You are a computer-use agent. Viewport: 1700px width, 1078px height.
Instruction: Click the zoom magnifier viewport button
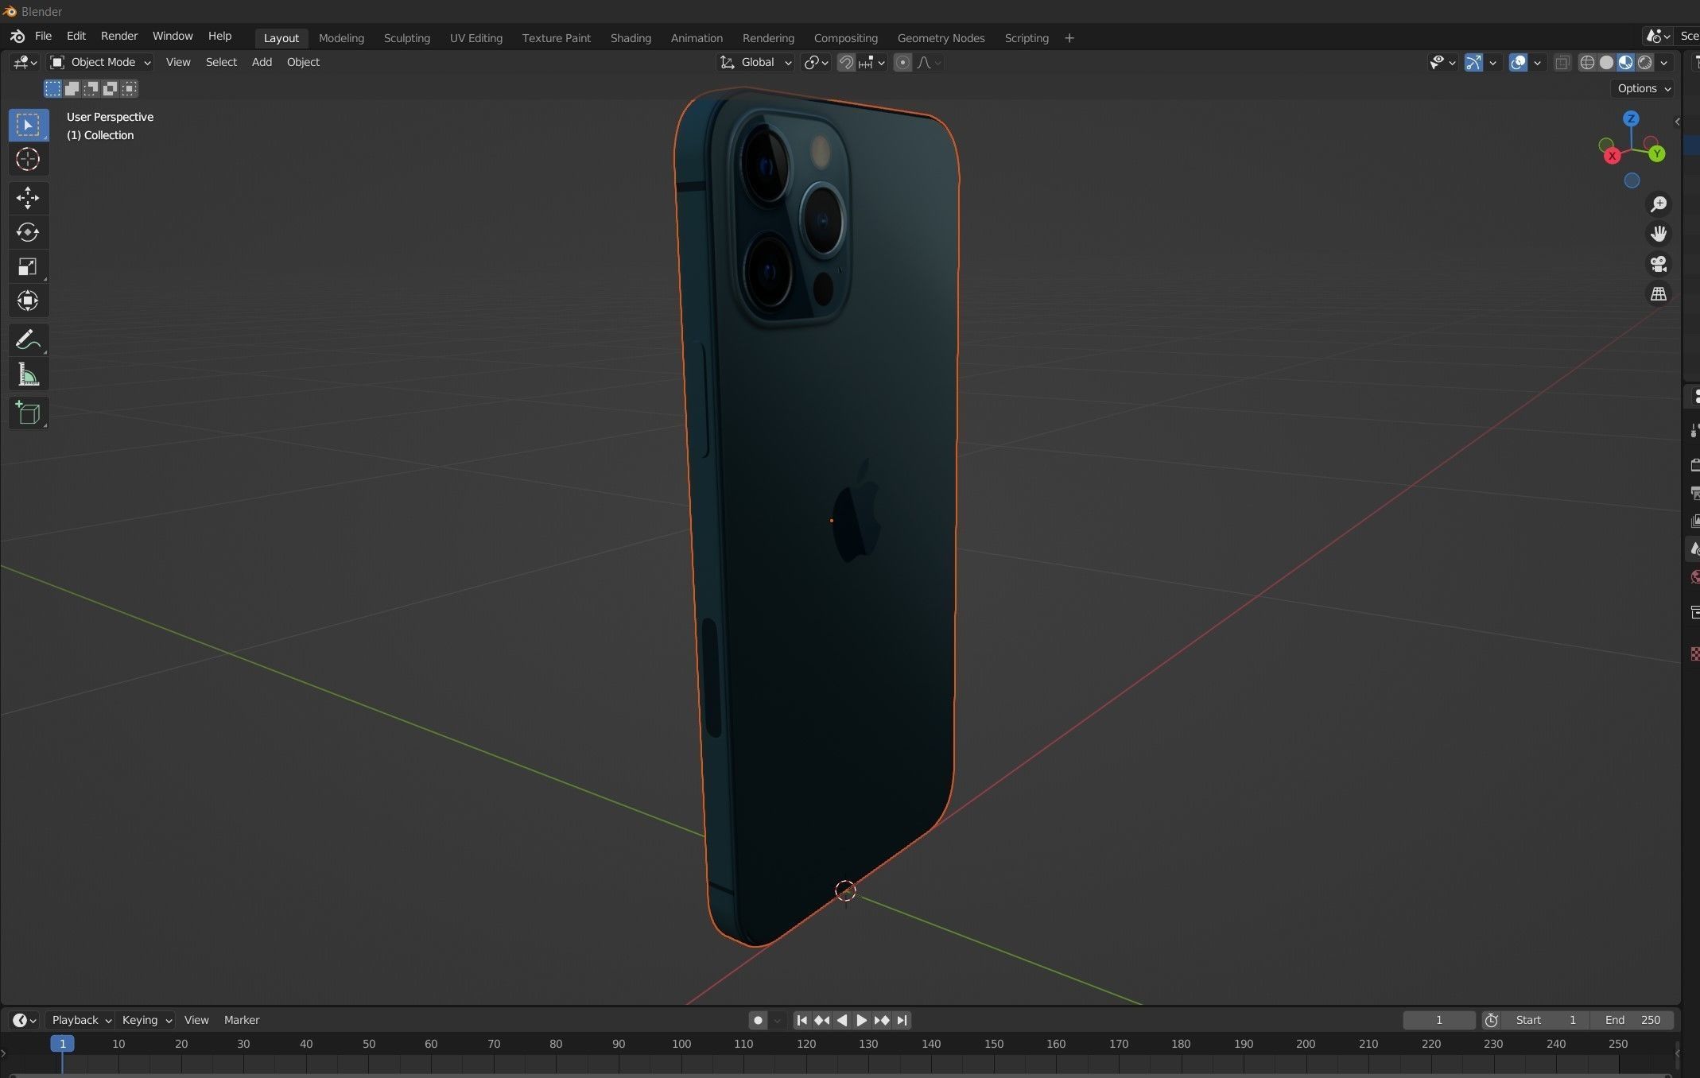1658,204
